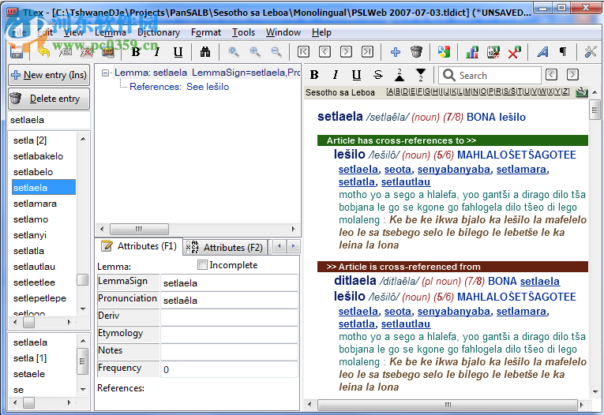Click the zoom in magnifier icon
Viewport: 604px width, 415px height.
click(255, 53)
